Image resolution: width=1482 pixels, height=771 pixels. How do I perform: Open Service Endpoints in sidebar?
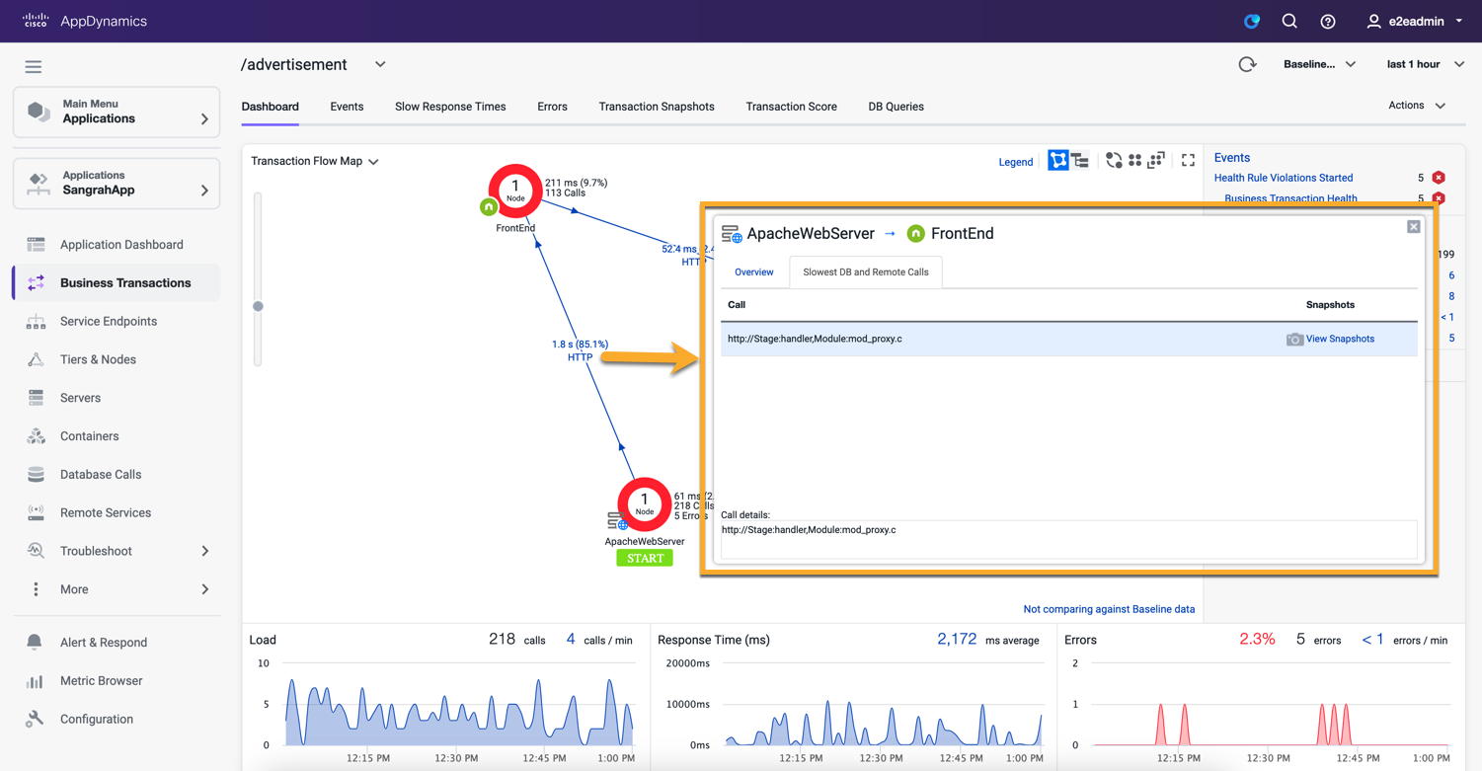[117, 322]
